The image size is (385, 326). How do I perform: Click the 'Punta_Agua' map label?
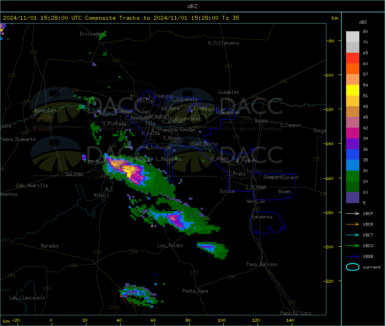coord(195,291)
